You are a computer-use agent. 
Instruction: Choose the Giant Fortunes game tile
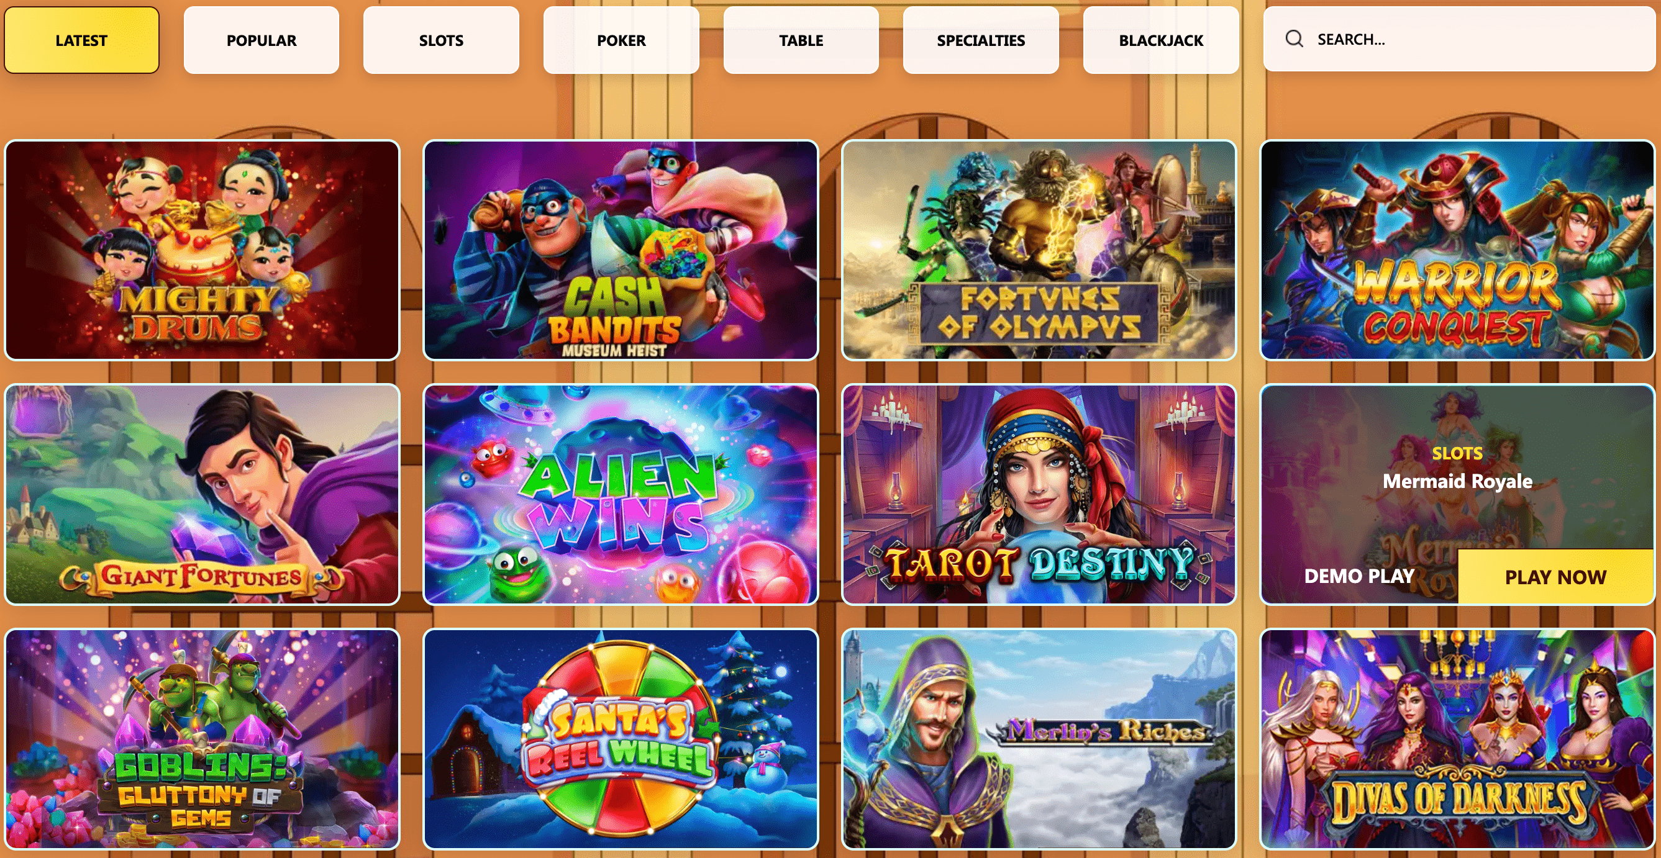203,494
